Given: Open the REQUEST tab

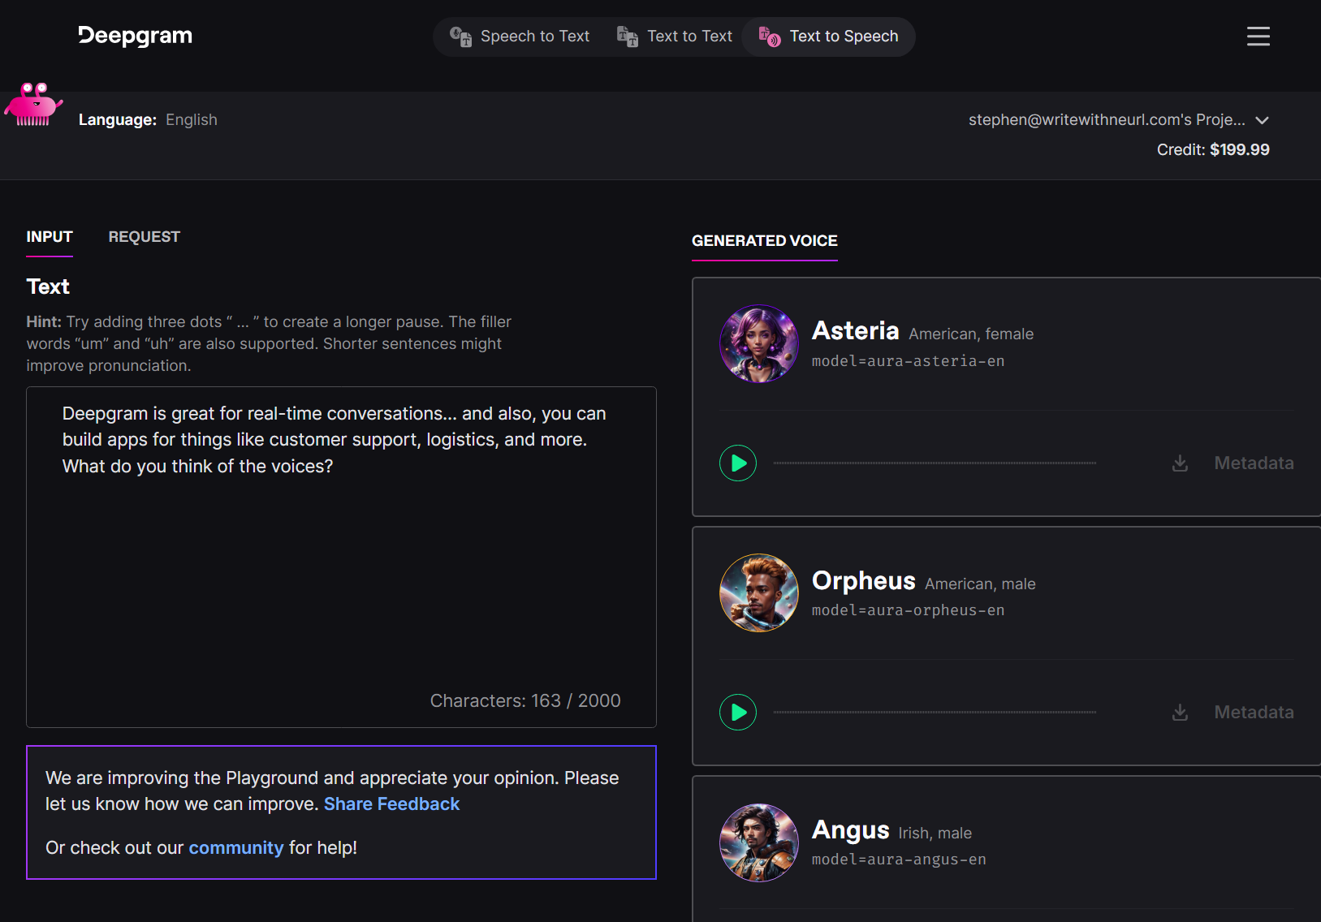Looking at the screenshot, I should [x=145, y=238].
